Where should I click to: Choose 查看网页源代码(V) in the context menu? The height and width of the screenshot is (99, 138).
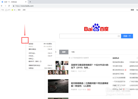[41, 65]
